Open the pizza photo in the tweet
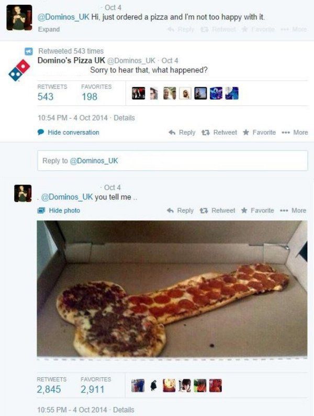The height and width of the screenshot is (416, 314). (172, 289)
